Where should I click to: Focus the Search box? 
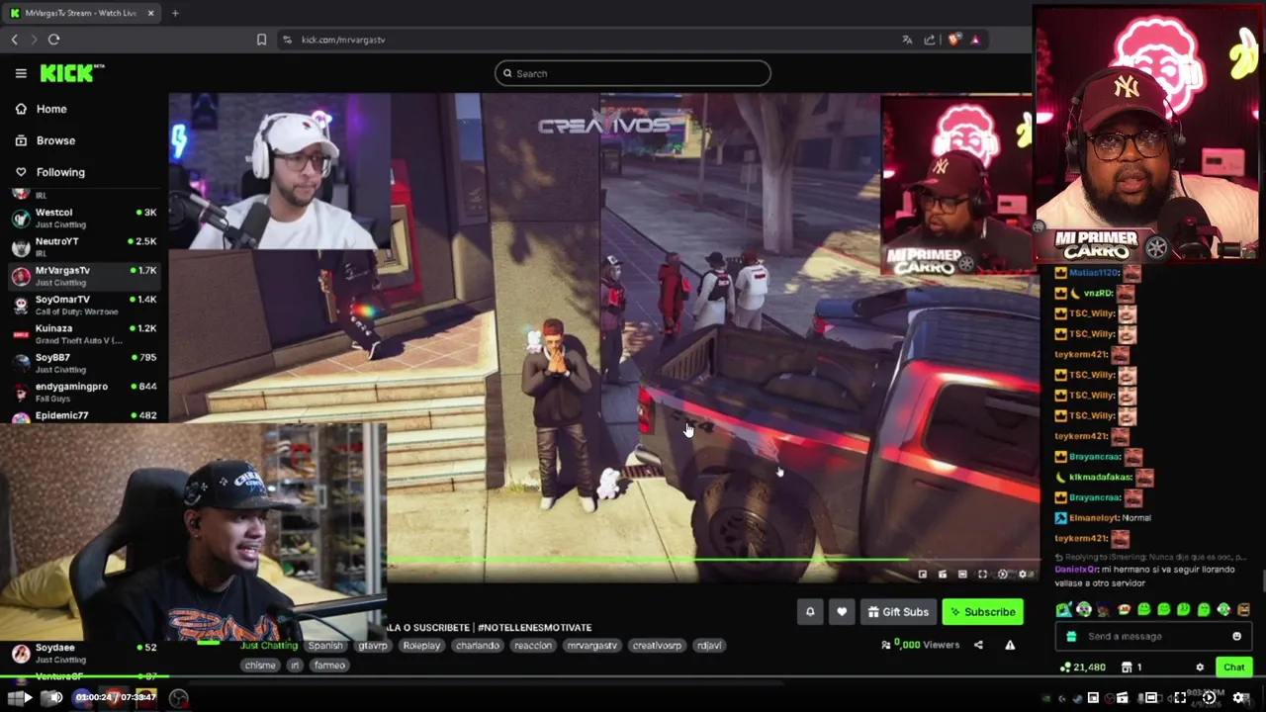(633, 73)
